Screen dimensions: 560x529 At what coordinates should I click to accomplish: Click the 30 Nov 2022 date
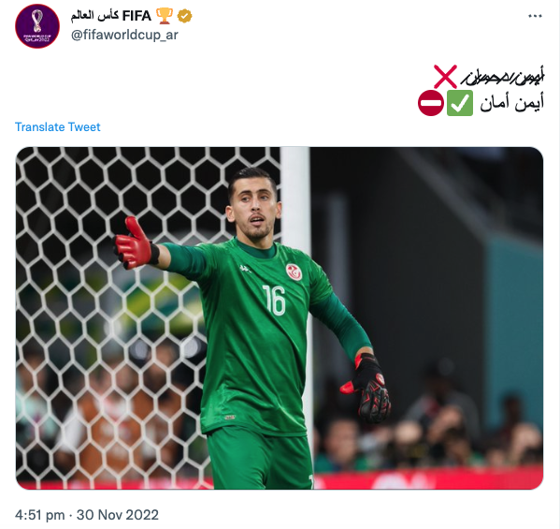118,515
